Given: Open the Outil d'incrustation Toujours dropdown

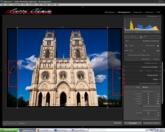Looking at the screenshot, I should tap(22, 123).
